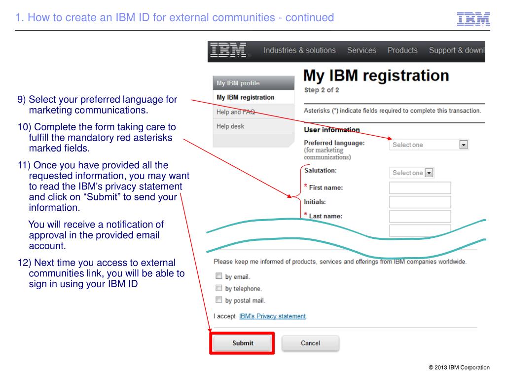505x379 pixels.
Task: Check the 'by postal mail' checkbox
Action: [218, 300]
